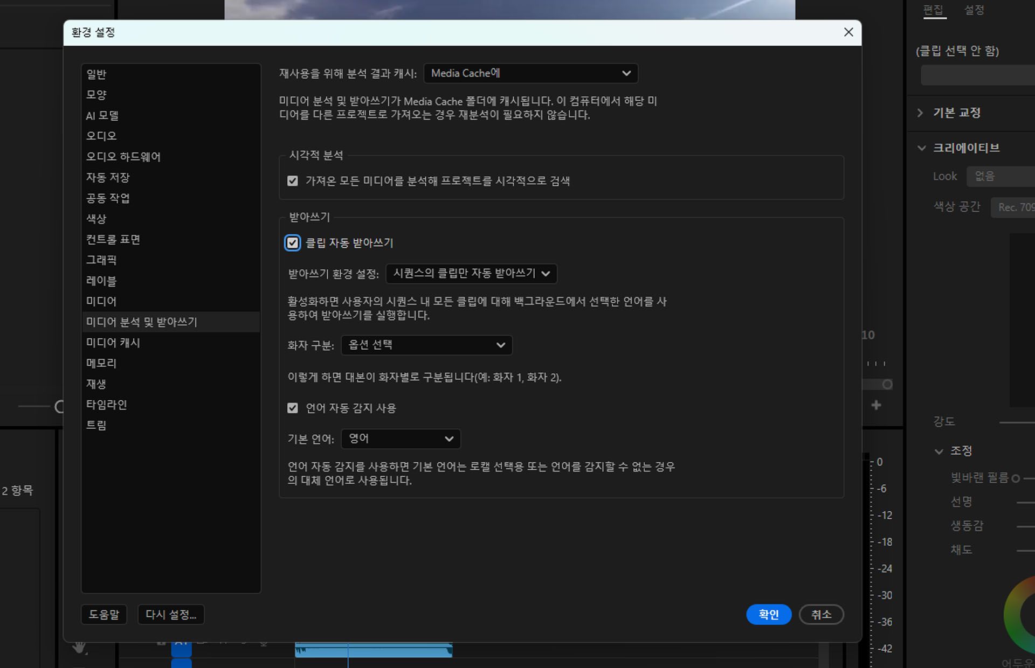Open the 재사용을 위해 분석 결과 캐시 dropdown
This screenshot has width=1035, height=668.
click(x=530, y=73)
